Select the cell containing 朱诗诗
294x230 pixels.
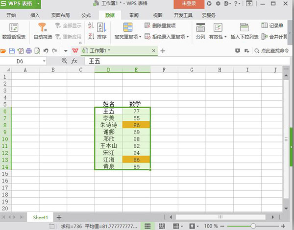click(x=109, y=125)
